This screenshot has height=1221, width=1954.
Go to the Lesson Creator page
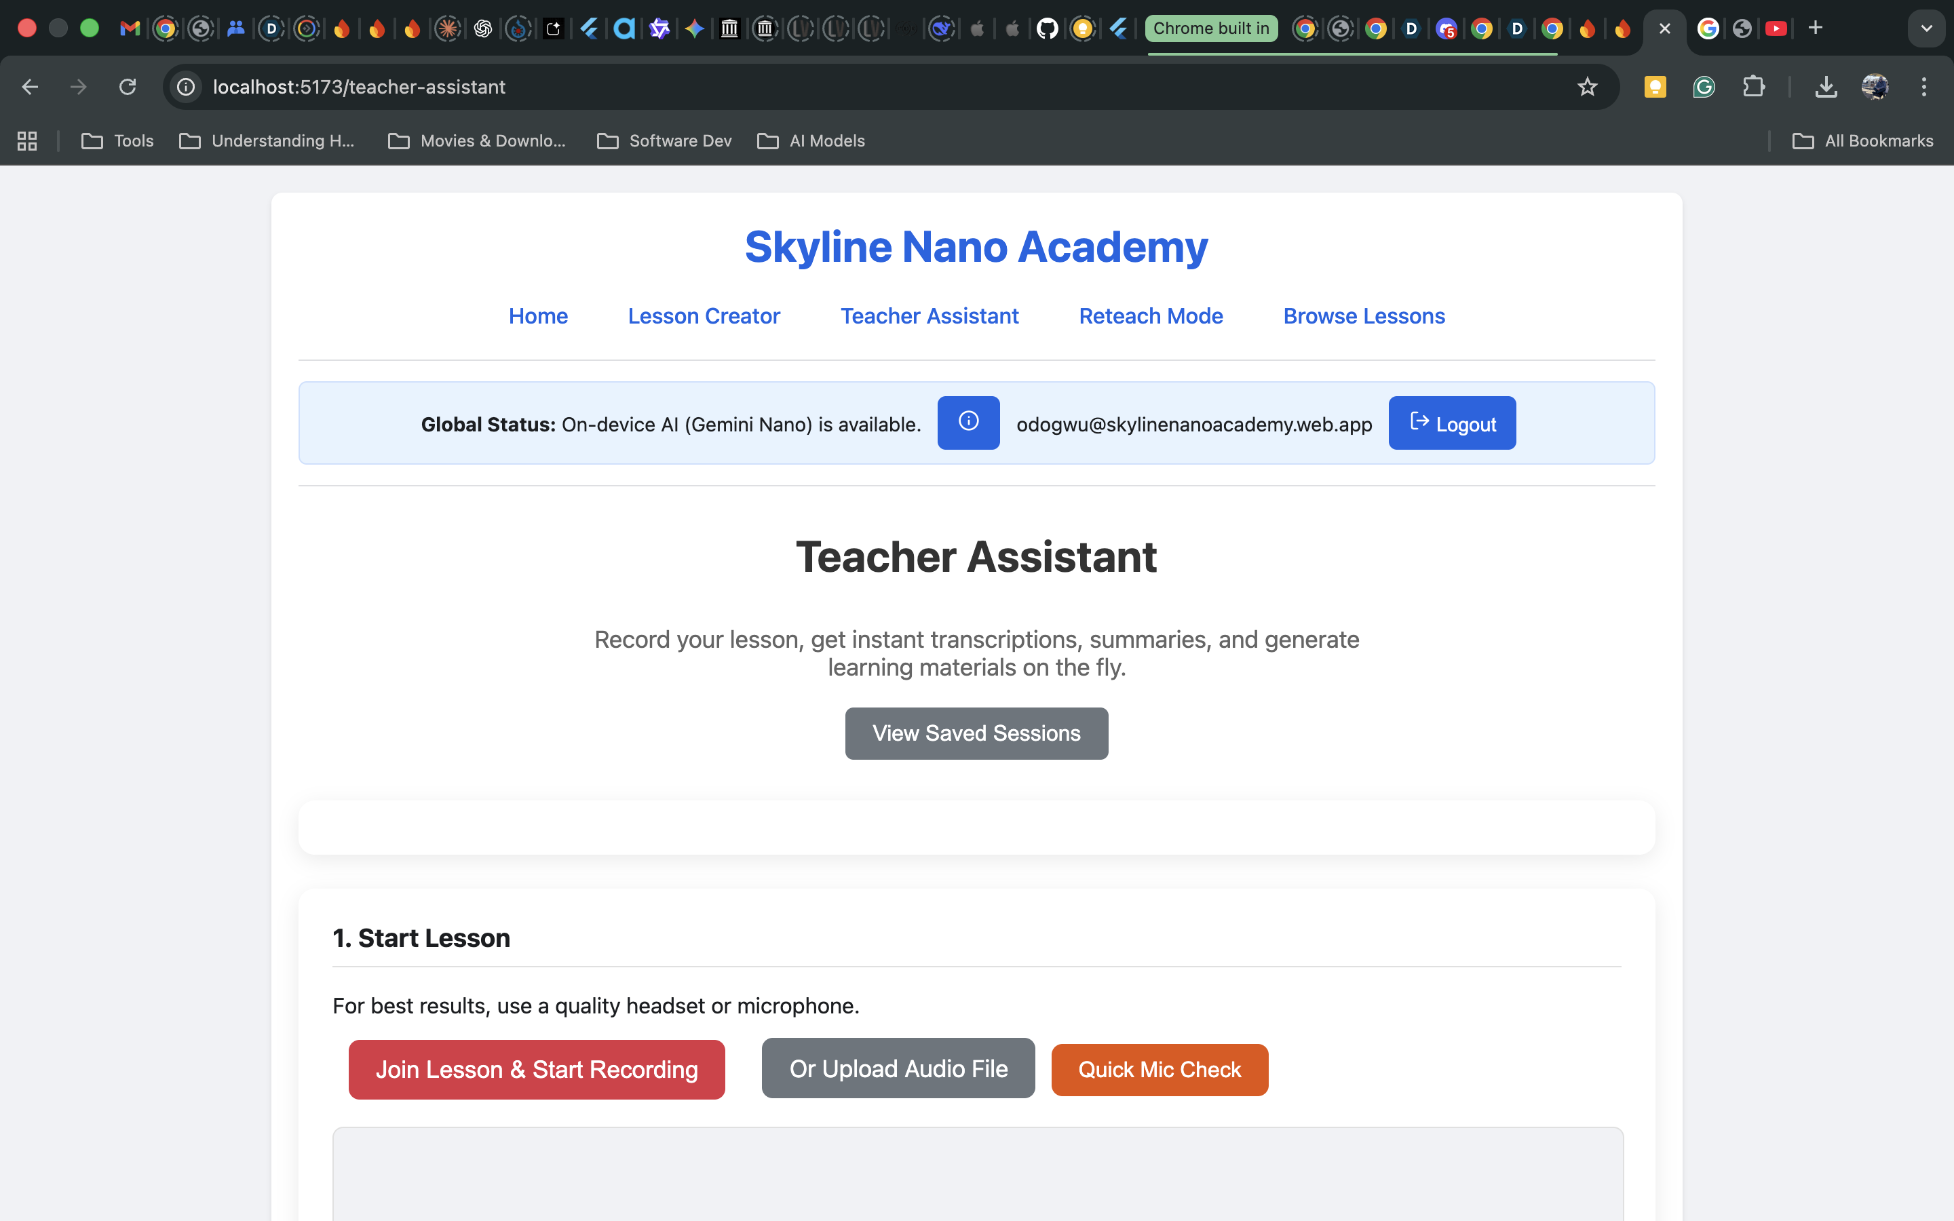coord(704,315)
